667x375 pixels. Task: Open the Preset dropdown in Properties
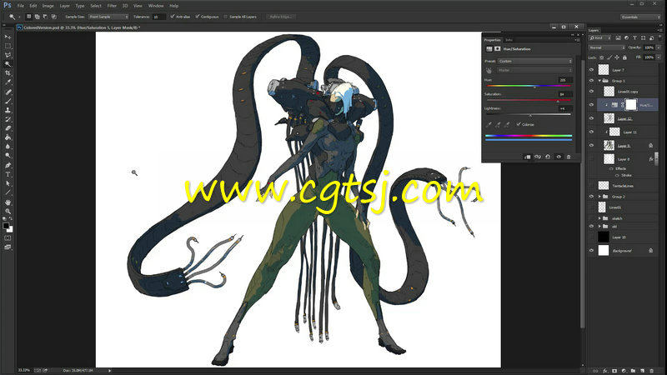click(535, 61)
